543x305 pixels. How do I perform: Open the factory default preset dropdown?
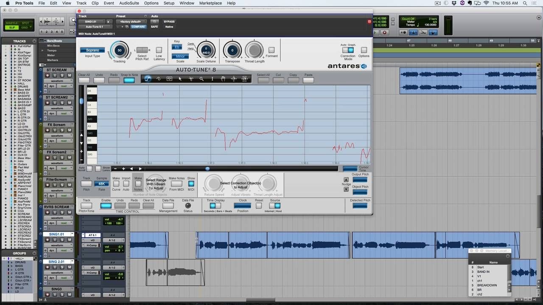pos(131,22)
